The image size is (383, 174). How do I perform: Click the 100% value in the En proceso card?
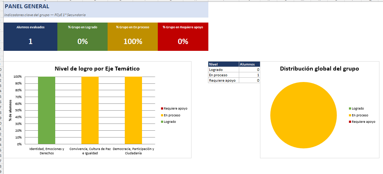(133, 42)
